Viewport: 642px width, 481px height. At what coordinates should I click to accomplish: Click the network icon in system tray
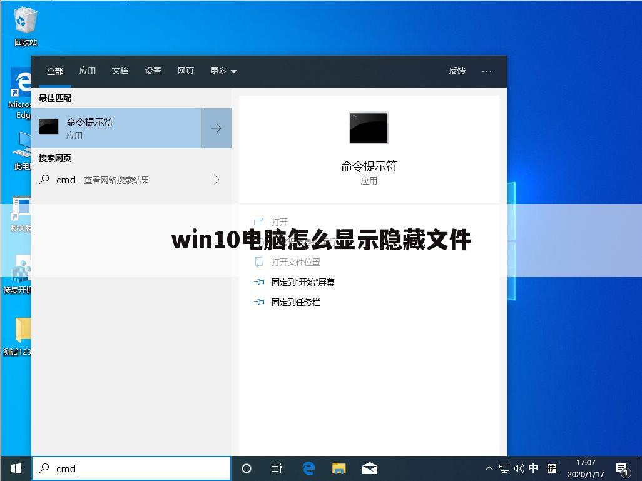pyautogui.click(x=504, y=468)
